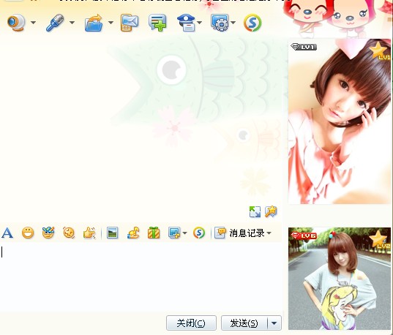The width and height of the screenshot is (393, 335).
Task: Expand screenshot options arrow
Action: [x=185, y=233]
